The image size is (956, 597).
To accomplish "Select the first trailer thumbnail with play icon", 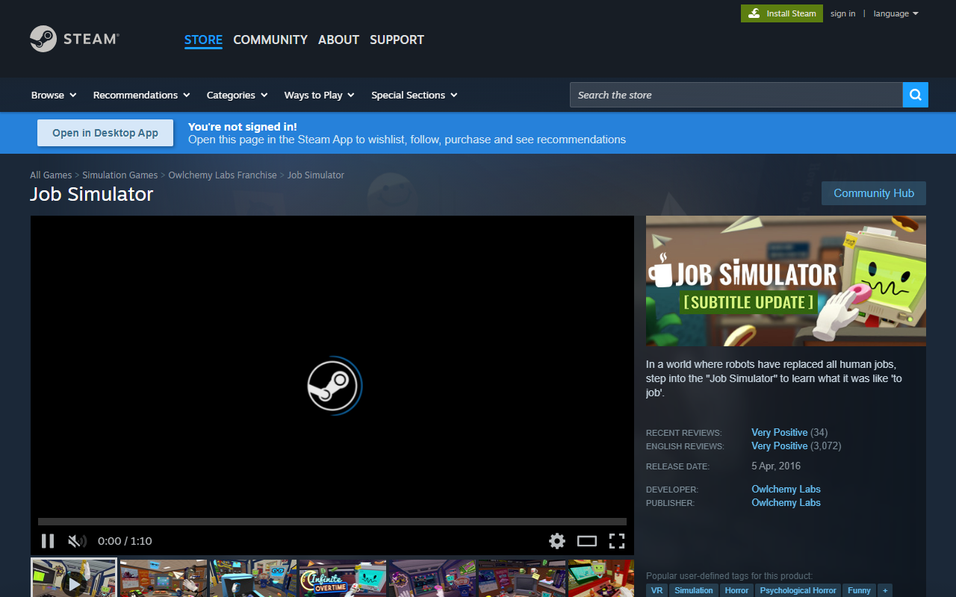I will pos(74,578).
